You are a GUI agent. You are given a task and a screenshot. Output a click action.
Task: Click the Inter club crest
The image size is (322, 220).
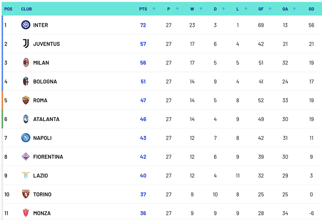(x=26, y=25)
